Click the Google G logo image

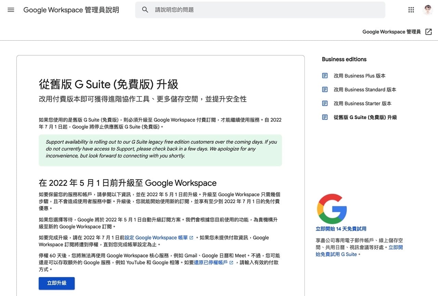(332, 209)
